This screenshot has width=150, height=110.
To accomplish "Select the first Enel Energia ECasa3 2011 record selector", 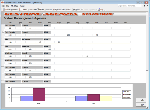I will click(3, 27).
